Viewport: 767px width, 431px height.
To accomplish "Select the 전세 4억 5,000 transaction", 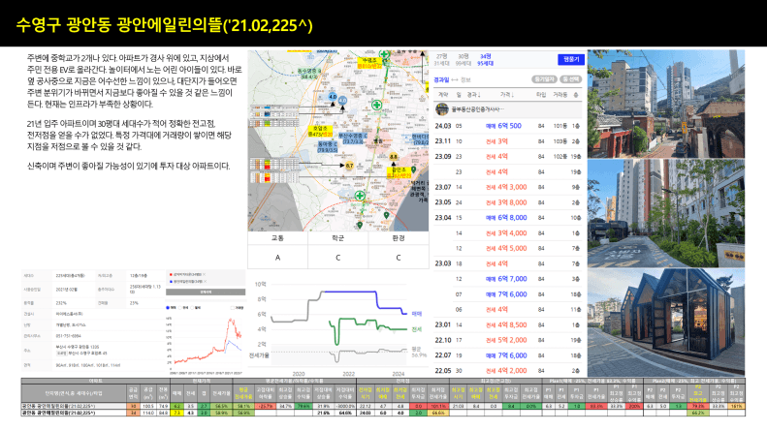I will pos(506,248).
